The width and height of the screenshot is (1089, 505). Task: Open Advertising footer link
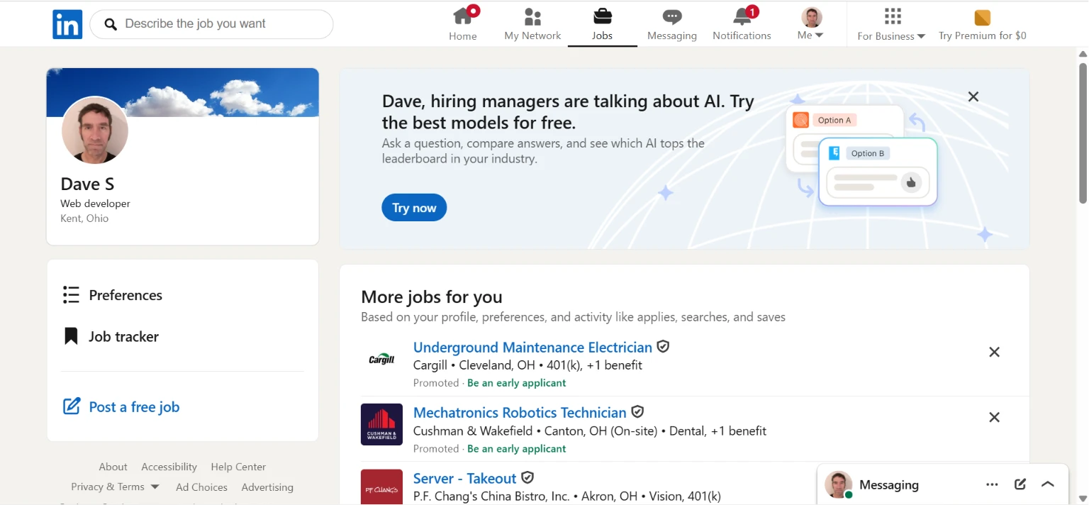267,487
